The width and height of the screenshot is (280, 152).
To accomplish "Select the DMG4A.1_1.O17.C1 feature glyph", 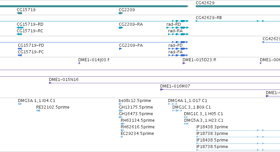I will click(173, 104).
